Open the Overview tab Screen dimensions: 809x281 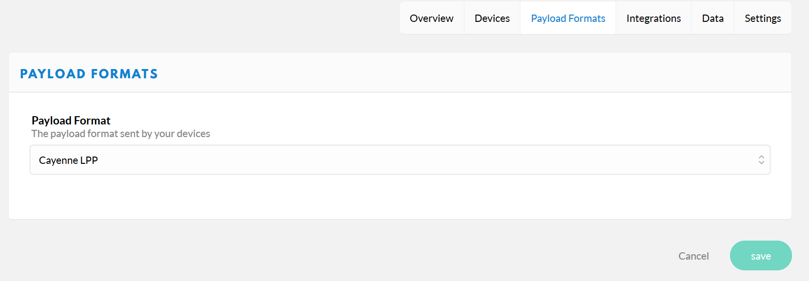coord(431,18)
